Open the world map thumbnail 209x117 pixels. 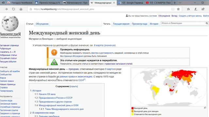[169, 87]
